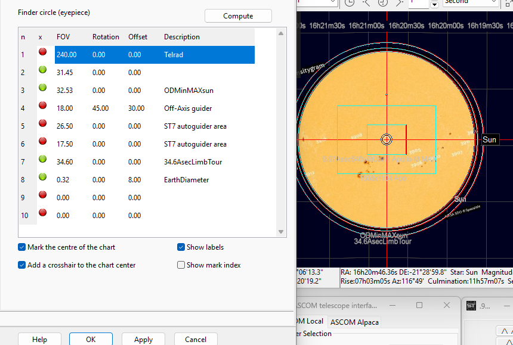This screenshot has width=513, height=345.
Task: Open the Second time unit dropdown
Action: (471, 2)
